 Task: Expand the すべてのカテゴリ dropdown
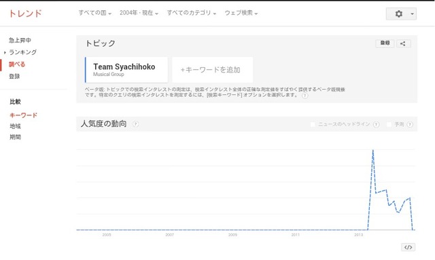click(x=192, y=13)
